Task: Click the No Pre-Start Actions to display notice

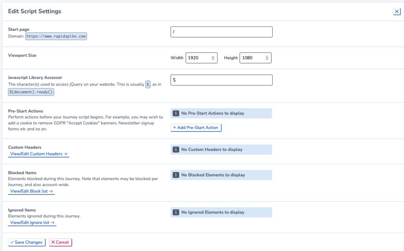Action: pos(221,113)
